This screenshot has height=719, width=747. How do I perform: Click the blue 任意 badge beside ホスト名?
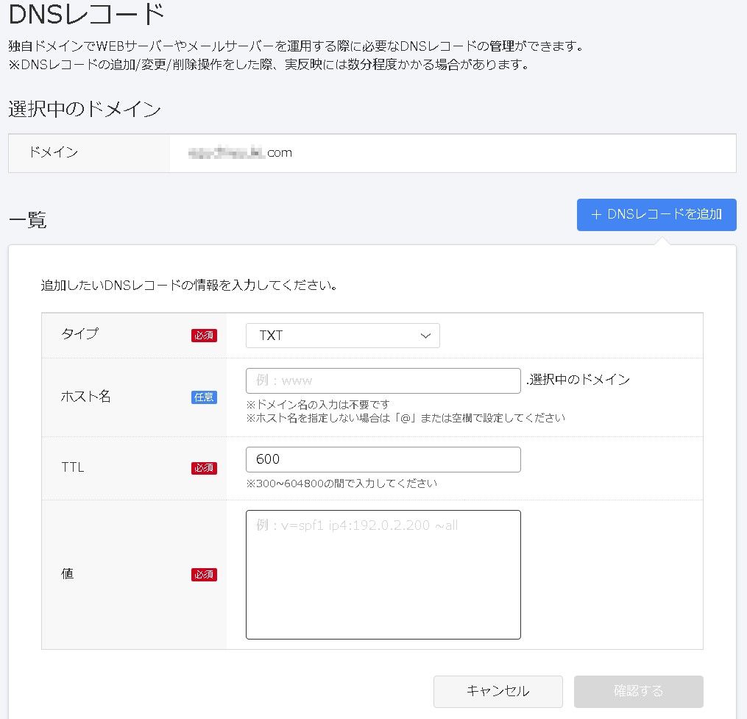(204, 397)
